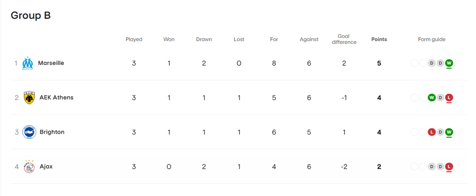Click the Played column header
Viewport: 476px width, 196px height.
pos(134,39)
